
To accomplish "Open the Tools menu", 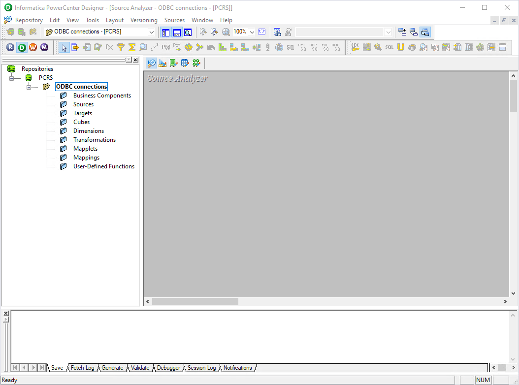I will [93, 20].
